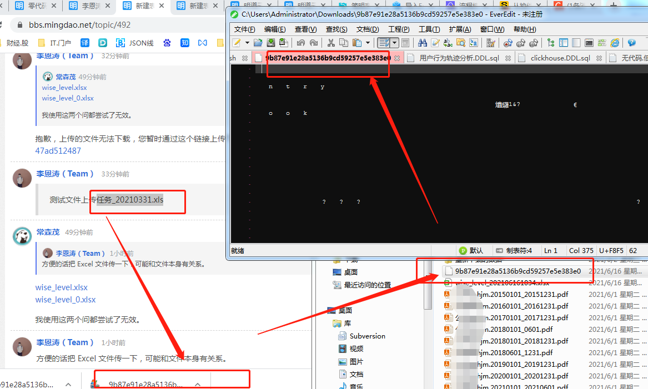
Task: Select Subversion in the Explorer tree
Action: (367, 336)
